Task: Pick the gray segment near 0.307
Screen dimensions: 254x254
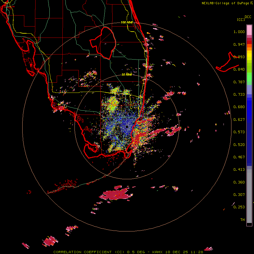Action: point(249,196)
